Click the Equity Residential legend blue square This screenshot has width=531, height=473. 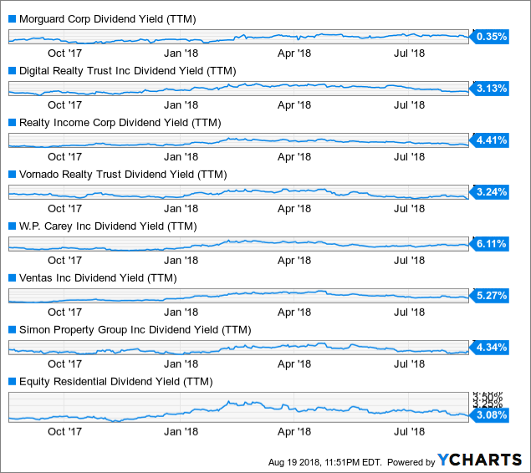[x=13, y=381]
